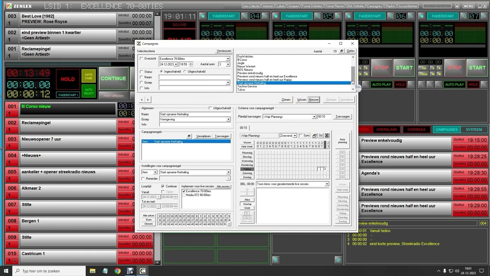Click the Clonen button
The height and width of the screenshot is (276, 490).
(x=286, y=100)
